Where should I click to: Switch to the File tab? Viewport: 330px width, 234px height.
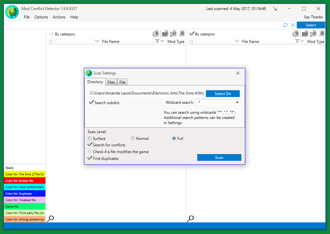pyautogui.click(x=122, y=82)
